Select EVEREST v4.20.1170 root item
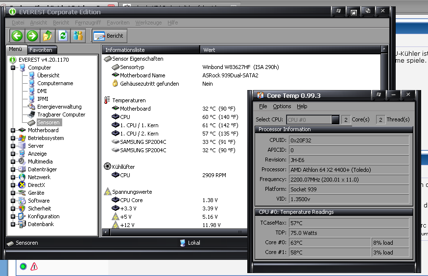This screenshot has width=428, height=276. [x=44, y=60]
